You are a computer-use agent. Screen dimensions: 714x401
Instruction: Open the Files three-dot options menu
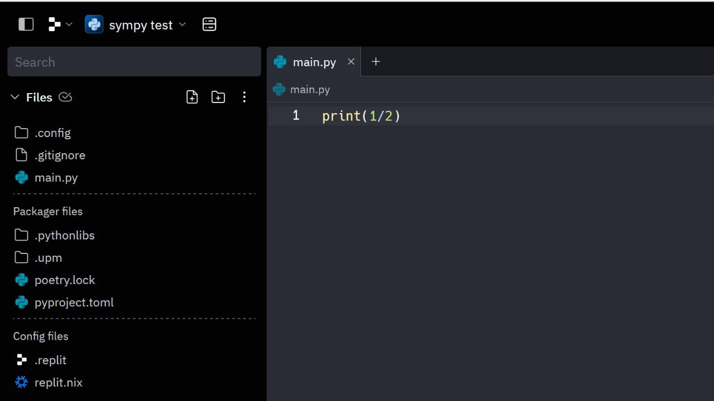point(244,97)
